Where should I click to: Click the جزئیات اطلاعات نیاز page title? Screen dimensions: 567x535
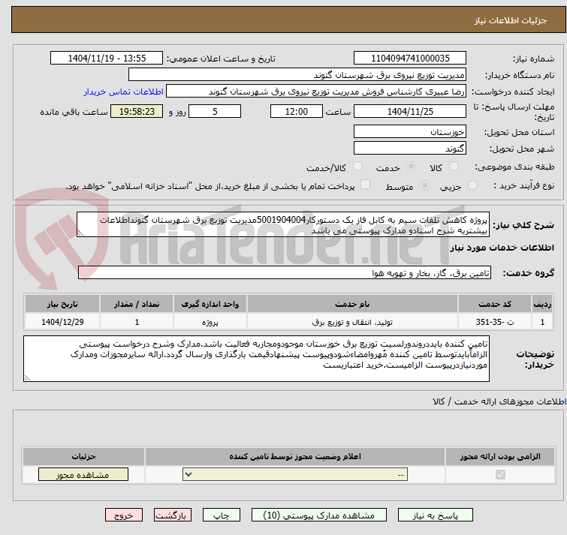point(511,20)
